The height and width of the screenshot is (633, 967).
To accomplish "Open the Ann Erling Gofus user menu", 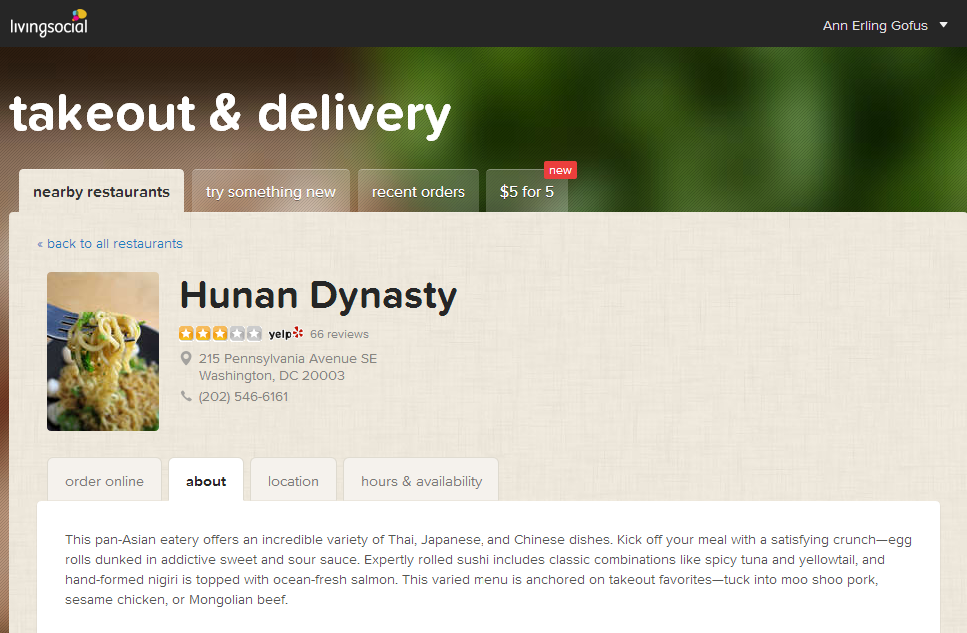I will coord(875,25).
